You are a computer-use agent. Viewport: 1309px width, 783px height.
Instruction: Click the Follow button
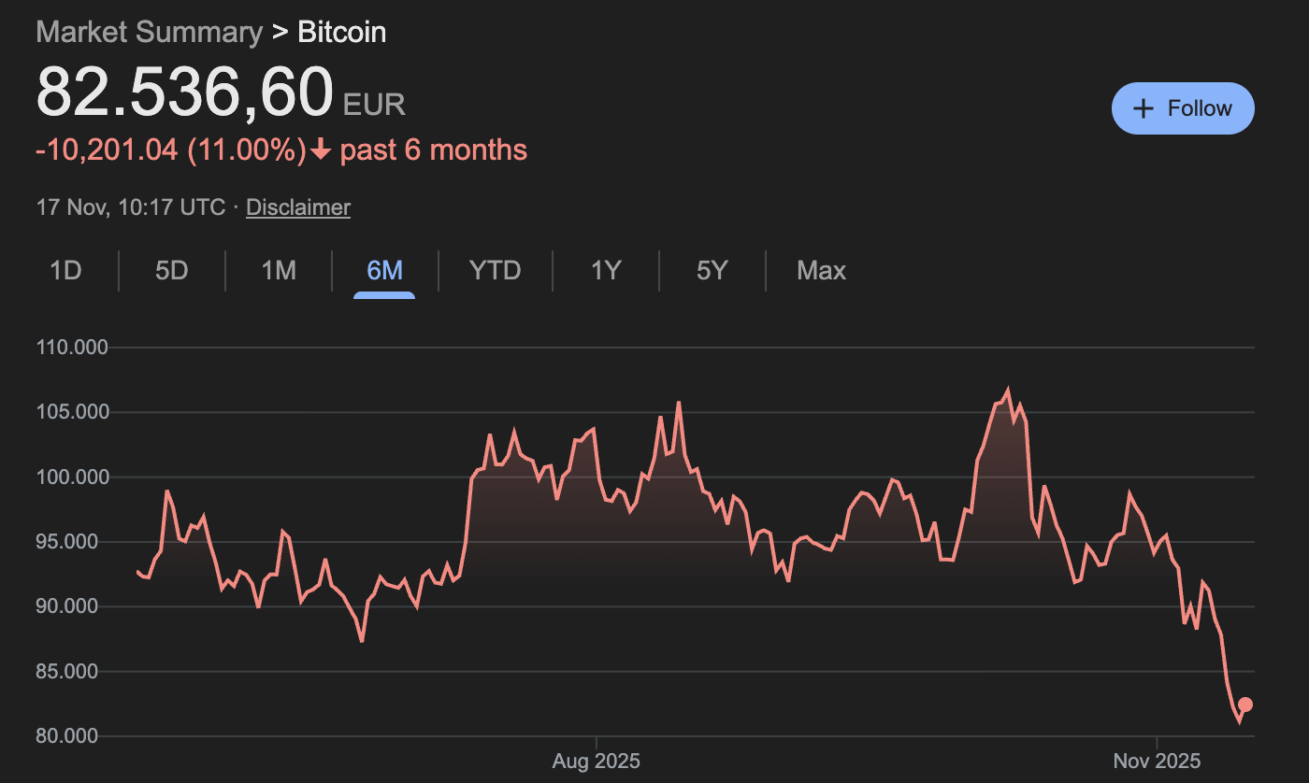pyautogui.click(x=1183, y=108)
